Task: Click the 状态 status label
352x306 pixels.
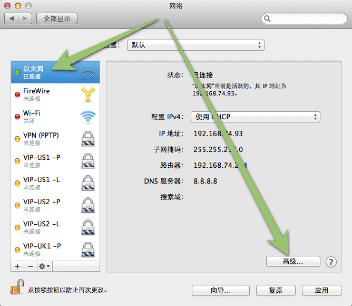Action: coord(175,75)
